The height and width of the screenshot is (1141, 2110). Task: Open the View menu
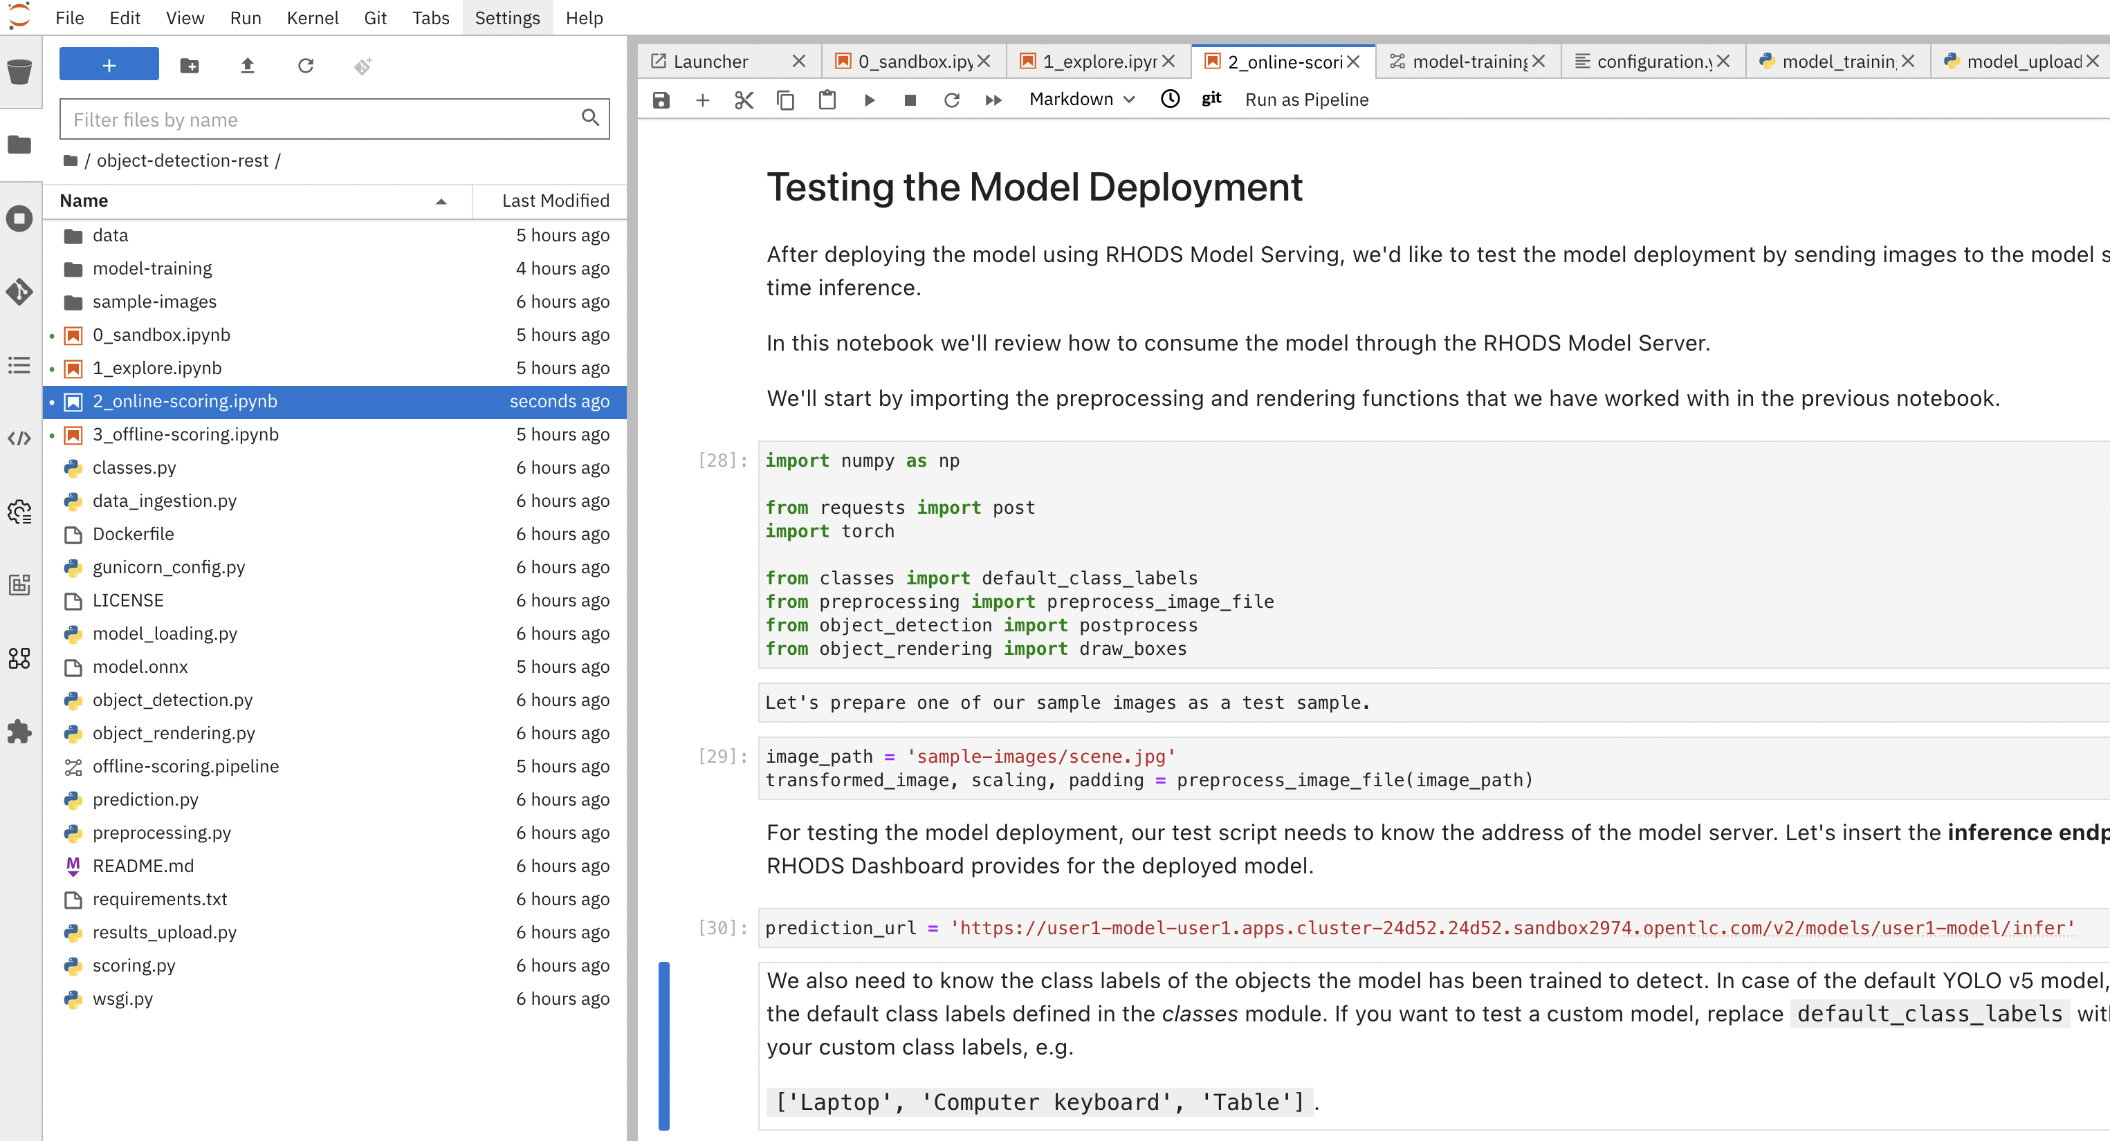(185, 18)
